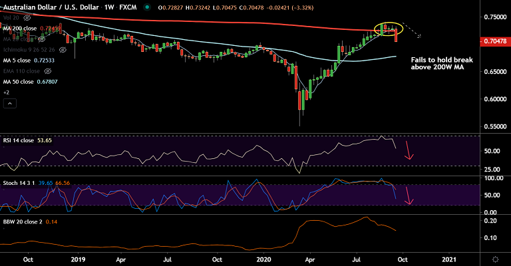The image size is (511, 266).
Task: Click the Stoch orange value 66.56
Action: point(63,183)
